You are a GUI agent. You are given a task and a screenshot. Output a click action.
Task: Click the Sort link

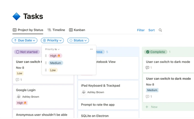pyautogui.click(x=151, y=30)
